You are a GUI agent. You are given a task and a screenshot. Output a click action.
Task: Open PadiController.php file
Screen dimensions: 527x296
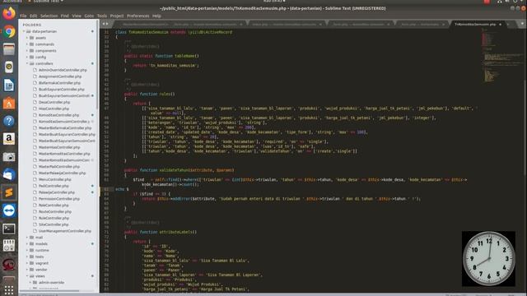(x=54, y=186)
